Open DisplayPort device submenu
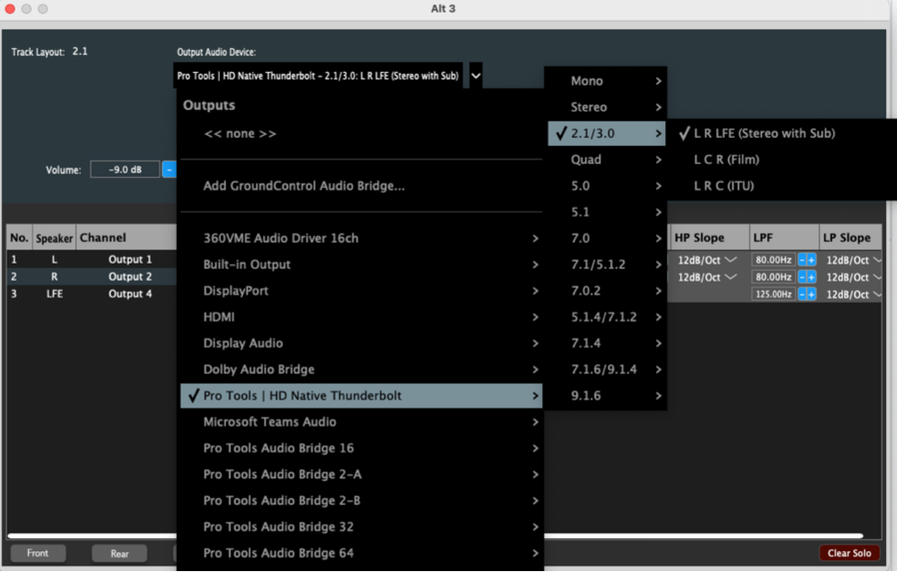The width and height of the screenshot is (897, 572). click(361, 291)
